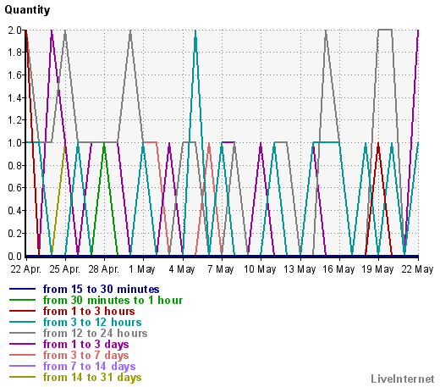
Task: Click the '25 Apr.' date label
Action: click(65, 269)
